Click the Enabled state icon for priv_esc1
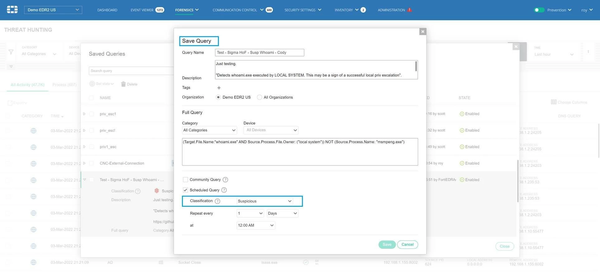Viewport: 600px width, 275px height. (x=462, y=114)
